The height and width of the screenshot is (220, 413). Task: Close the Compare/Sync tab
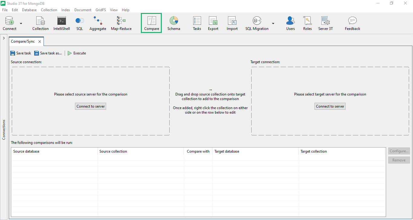pyautogui.click(x=40, y=42)
